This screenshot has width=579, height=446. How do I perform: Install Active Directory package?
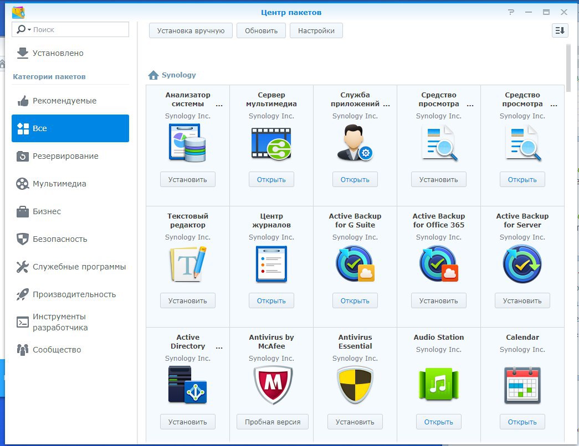188,422
